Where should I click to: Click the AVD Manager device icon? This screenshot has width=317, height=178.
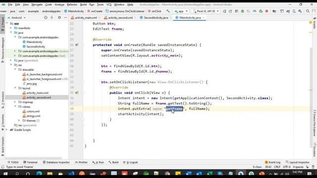294,11
